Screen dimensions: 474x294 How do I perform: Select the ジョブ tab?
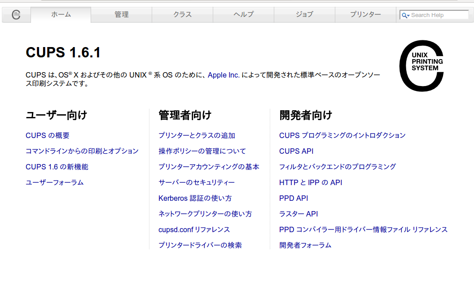point(304,14)
